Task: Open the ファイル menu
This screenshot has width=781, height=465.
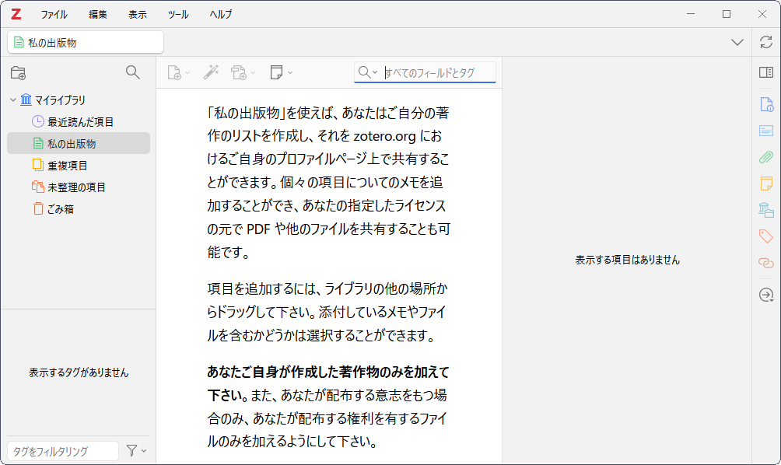Action: point(54,15)
